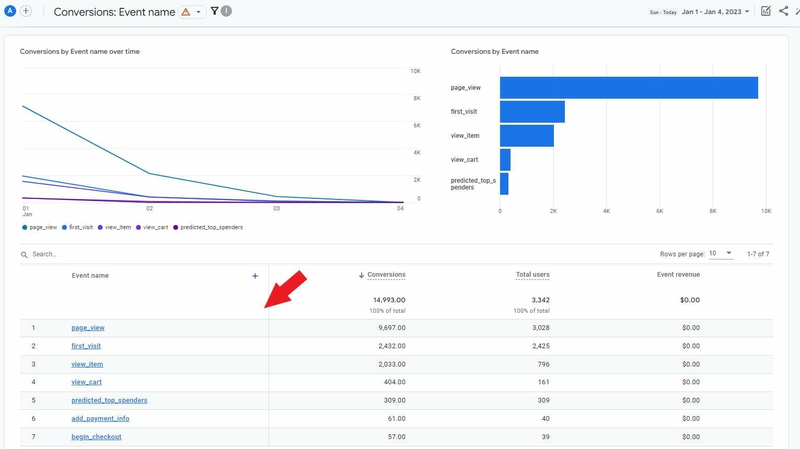Click the gray info badge beside the filter icon
Viewport: 800px width, 449px height.
point(226,10)
